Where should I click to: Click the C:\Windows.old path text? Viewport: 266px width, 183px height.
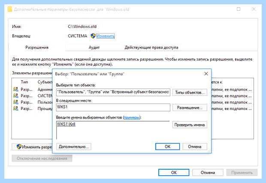82,27
